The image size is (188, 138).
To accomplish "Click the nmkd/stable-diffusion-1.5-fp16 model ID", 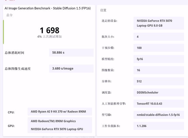I will pos(159,115).
